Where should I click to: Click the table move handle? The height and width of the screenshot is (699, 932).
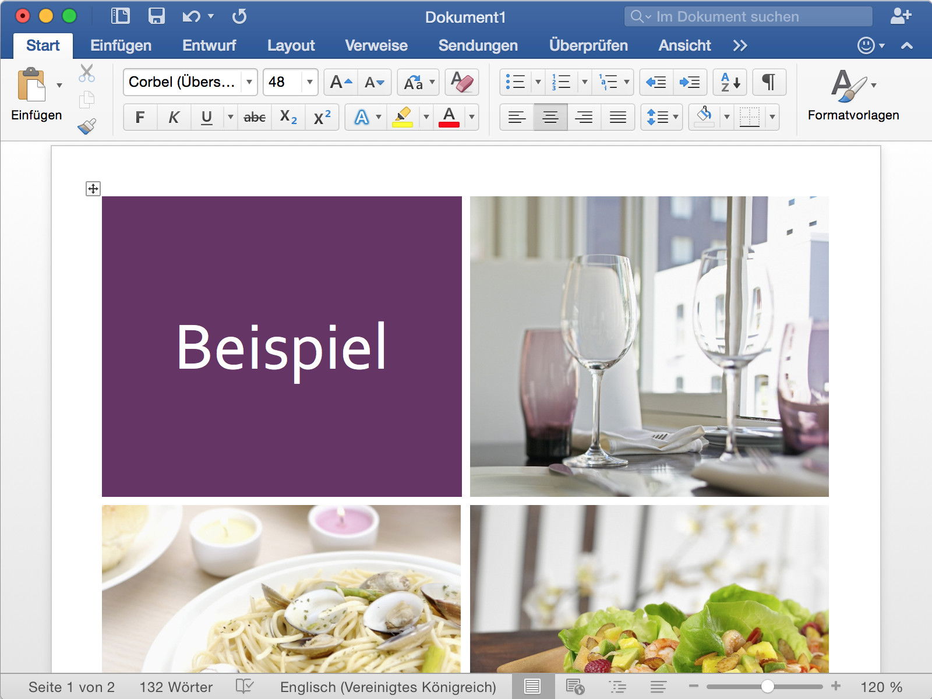pyautogui.click(x=93, y=188)
